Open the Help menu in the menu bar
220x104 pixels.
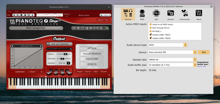(35, 12)
